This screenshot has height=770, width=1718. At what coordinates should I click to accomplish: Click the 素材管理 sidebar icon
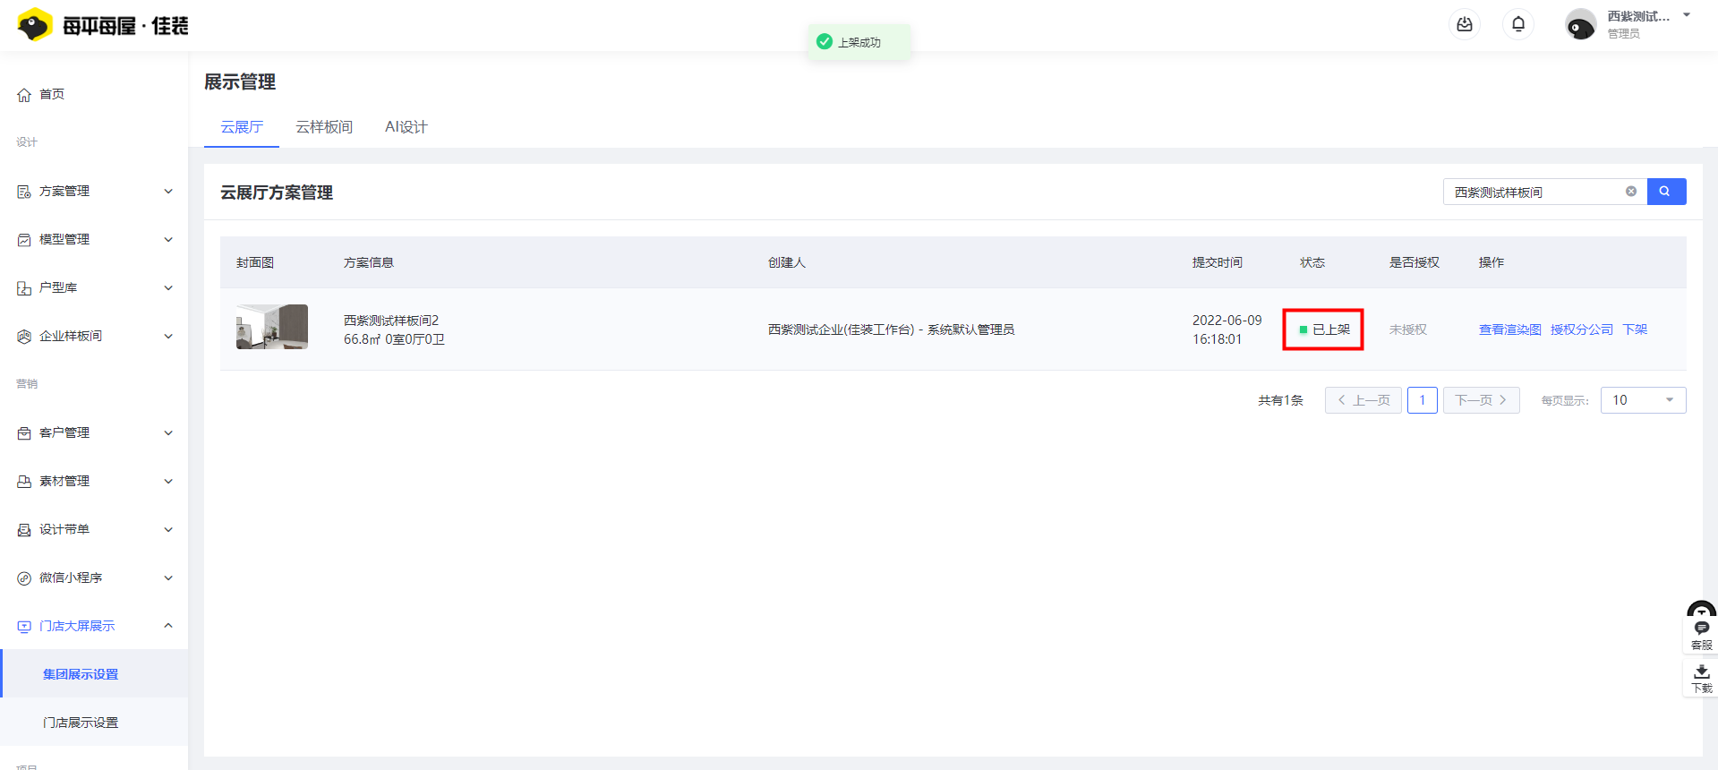click(x=24, y=482)
